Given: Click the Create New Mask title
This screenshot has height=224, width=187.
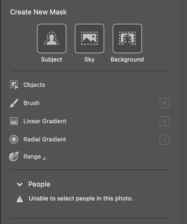Looking at the screenshot, I should (38, 12).
